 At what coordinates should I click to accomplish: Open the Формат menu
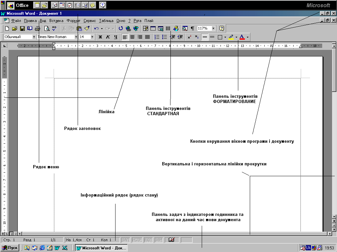coord(73,21)
